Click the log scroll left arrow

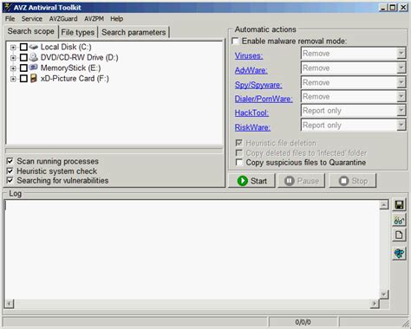pos(9,304)
